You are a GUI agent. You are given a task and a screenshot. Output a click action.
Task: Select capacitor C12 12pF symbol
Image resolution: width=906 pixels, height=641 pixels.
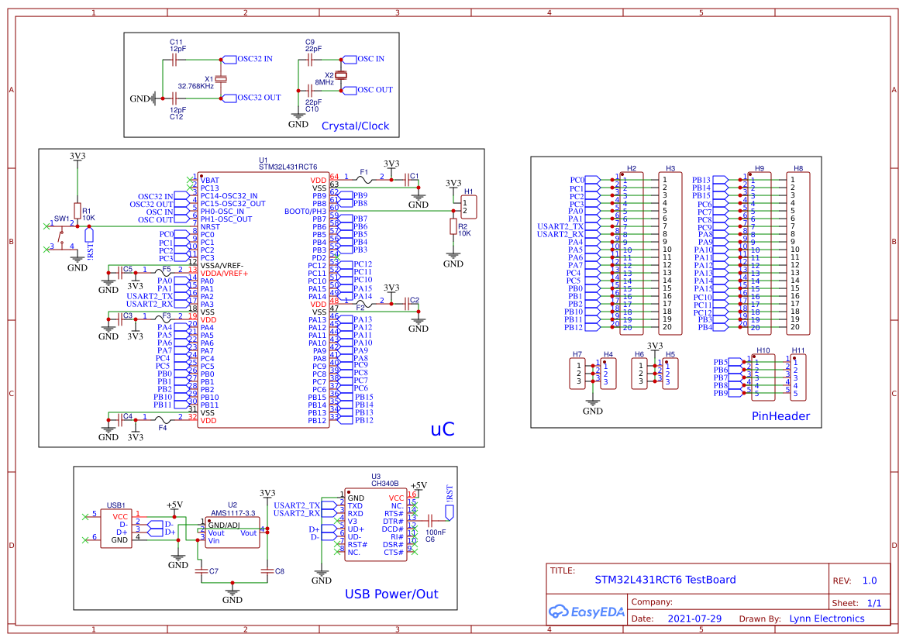174,99
